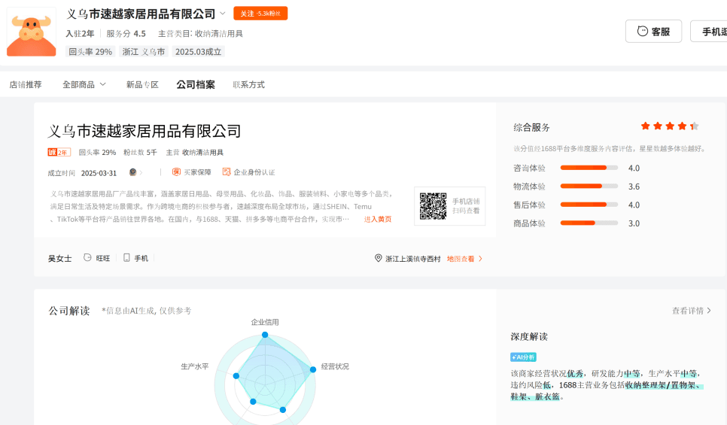Chat via 旺旺 icon

pyautogui.click(x=87, y=258)
